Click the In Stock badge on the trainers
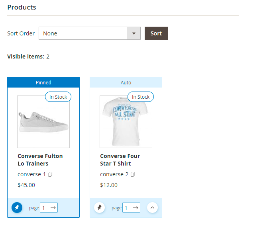The width and height of the screenshot is (273, 234). click(58, 97)
